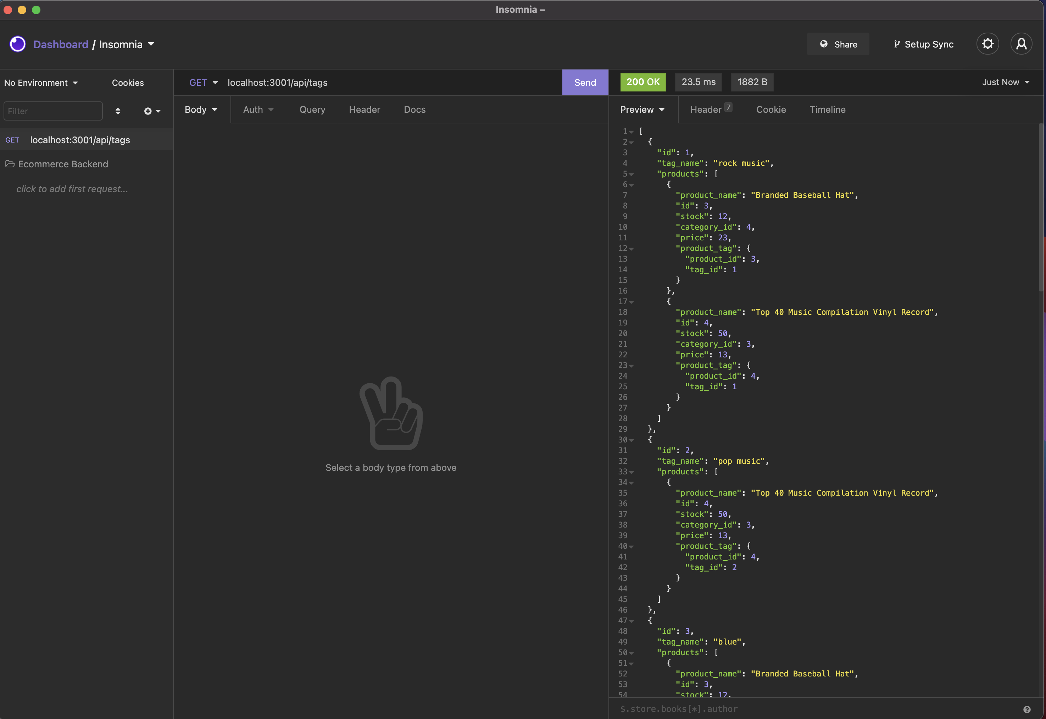Open the Body type dropdown
The height and width of the screenshot is (719, 1046).
(201, 110)
